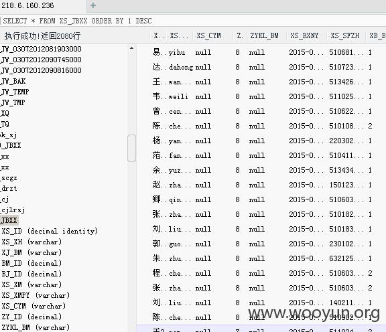Click ID cell starting with 510622

[346, 111]
